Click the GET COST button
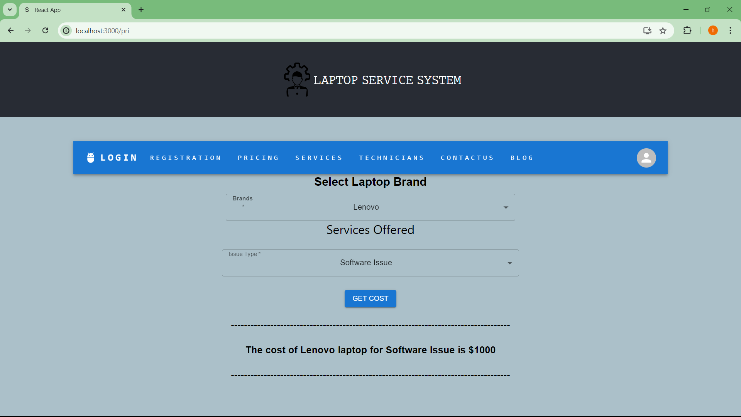 pos(370,298)
